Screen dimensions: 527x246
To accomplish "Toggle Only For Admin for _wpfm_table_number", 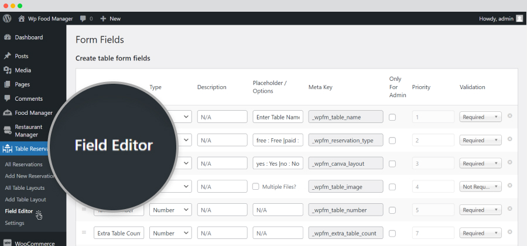I will coord(392,210).
